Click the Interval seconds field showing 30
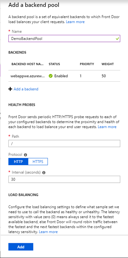The width and height of the screenshot is (128, 258). tap(64, 179)
